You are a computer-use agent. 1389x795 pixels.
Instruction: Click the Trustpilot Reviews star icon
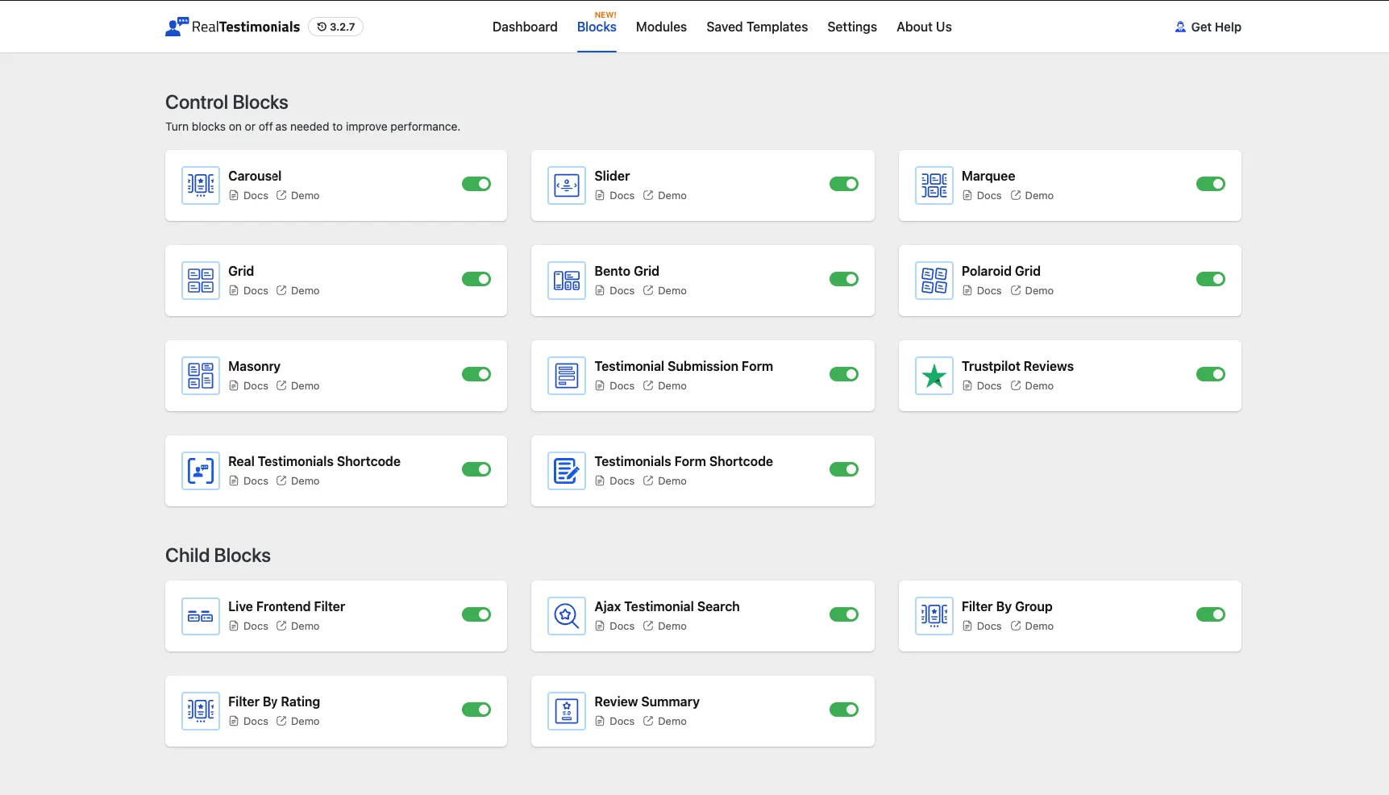point(934,376)
